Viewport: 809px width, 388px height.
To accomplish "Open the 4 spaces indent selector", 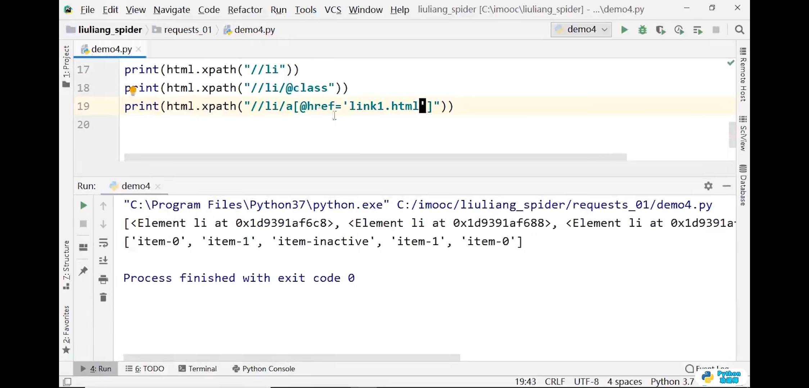I will coord(624,382).
